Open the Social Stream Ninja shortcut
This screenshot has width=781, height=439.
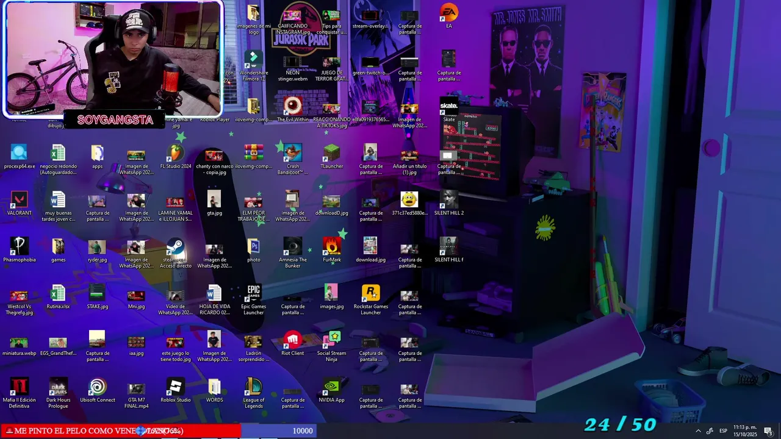coord(332,346)
